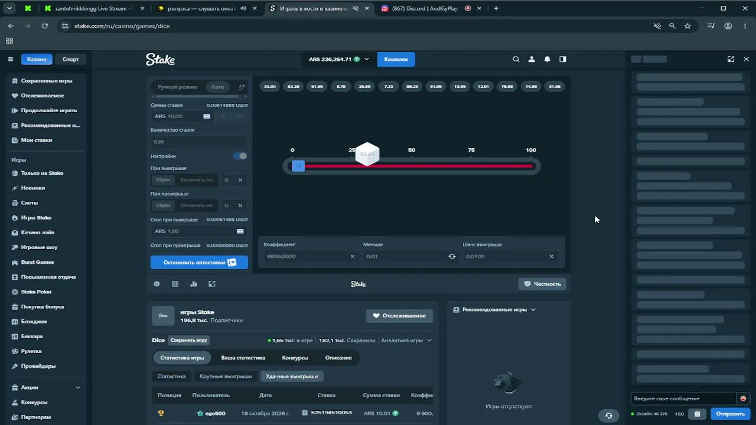
Task: Select Ручной режим betting mode
Action: coord(177,87)
